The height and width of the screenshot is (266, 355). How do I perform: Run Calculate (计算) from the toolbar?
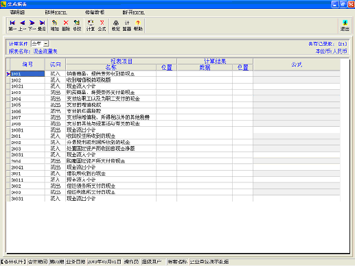coord(91,25)
